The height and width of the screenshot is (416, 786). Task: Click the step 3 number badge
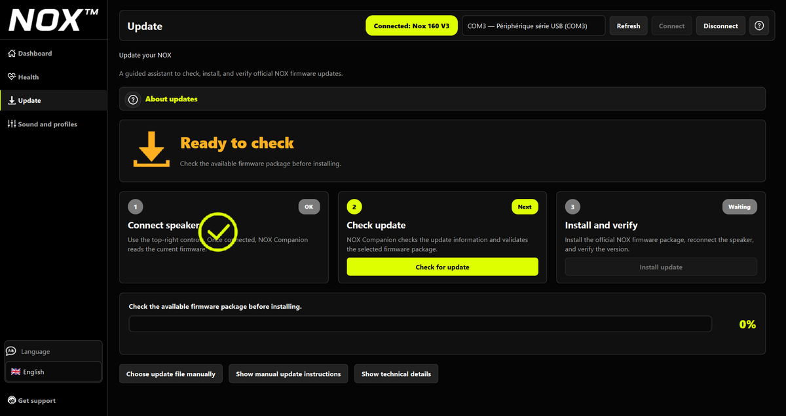click(572, 207)
